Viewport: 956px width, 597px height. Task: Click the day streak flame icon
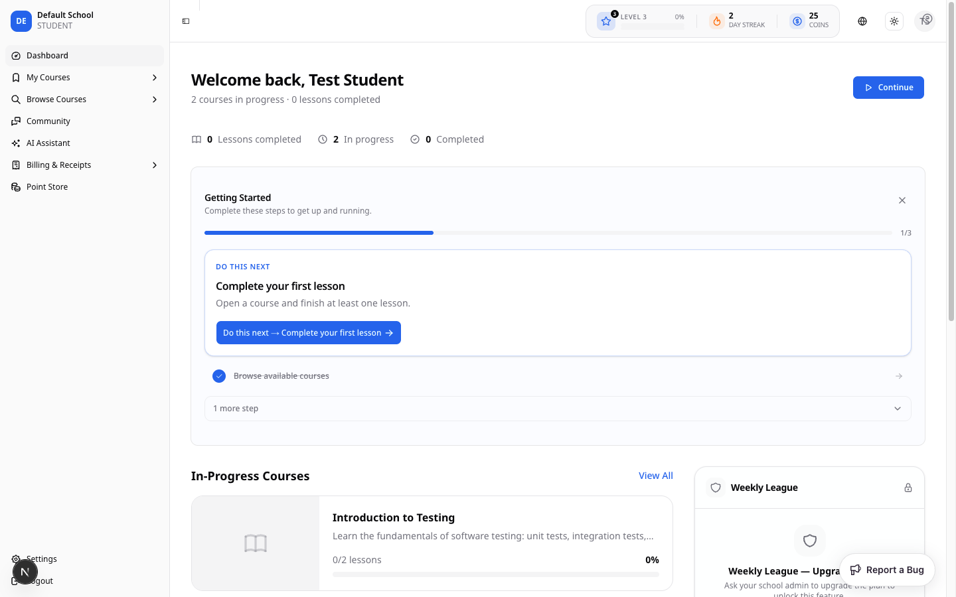717,21
